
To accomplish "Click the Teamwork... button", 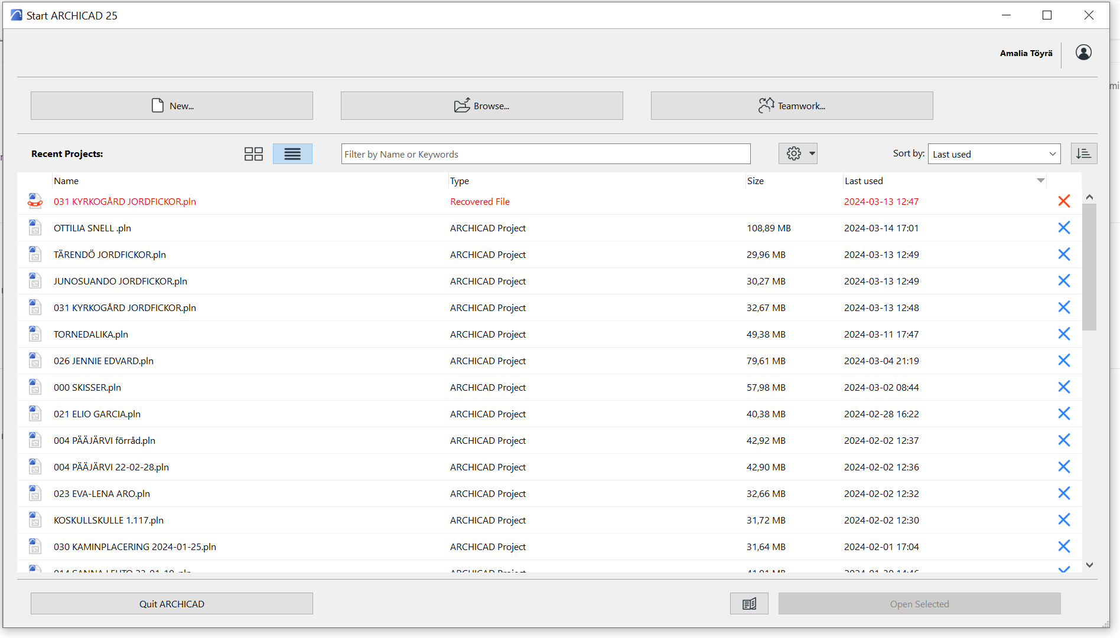I will (x=792, y=106).
